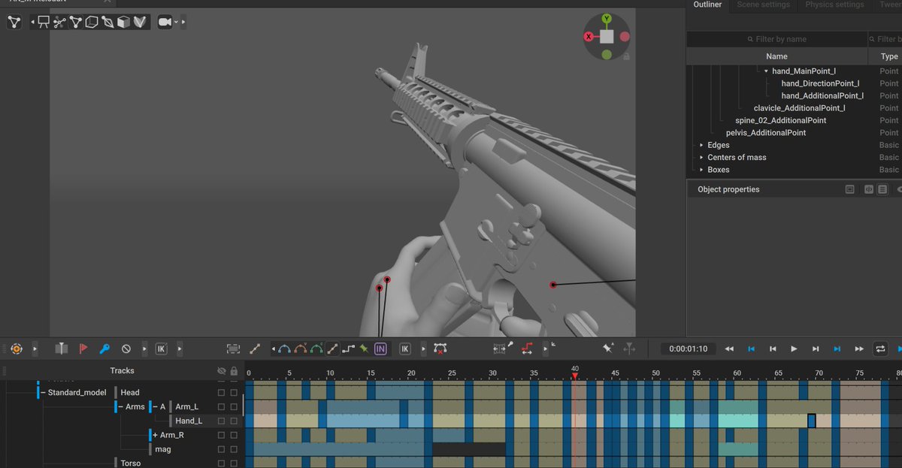Image resolution: width=902 pixels, height=468 pixels.
Task: Click the code view icon in Object properties
Action: pyautogui.click(x=869, y=189)
